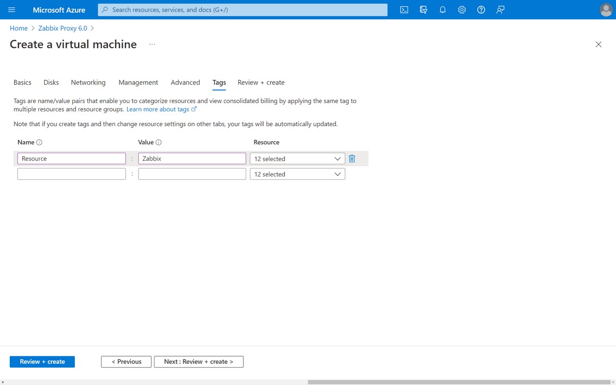The image size is (616, 385).
Task: Edit the tag name field containing Resource
Action: click(71, 159)
